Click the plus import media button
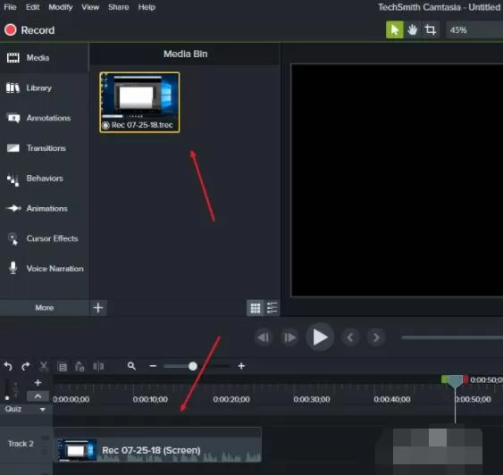 98,308
